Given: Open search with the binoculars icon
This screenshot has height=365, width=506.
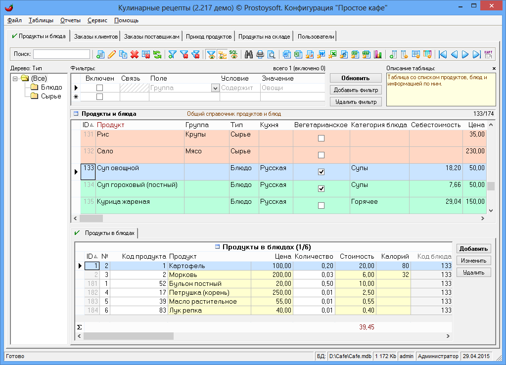Looking at the screenshot, I should [249, 54].
